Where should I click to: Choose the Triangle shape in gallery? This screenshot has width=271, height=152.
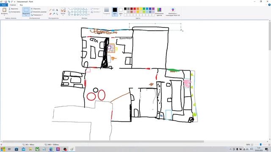pos(86,9)
